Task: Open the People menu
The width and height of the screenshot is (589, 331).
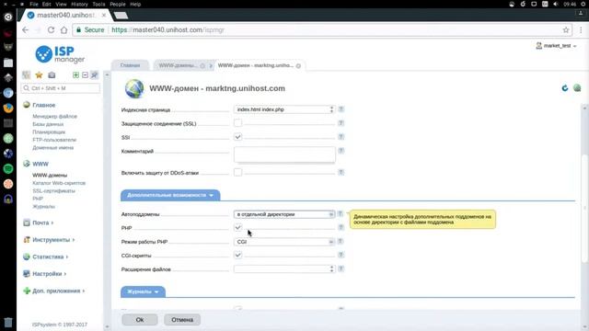Action: pyautogui.click(x=118, y=4)
